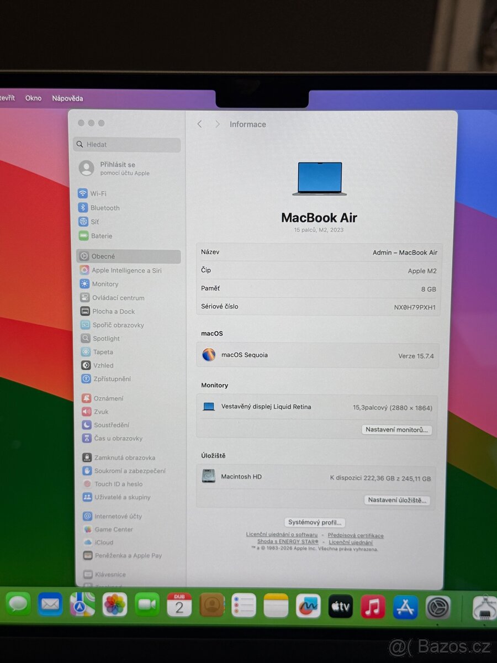Open Wi-Fi settings in the sidebar
Image resolution: width=497 pixels, height=663 pixels.
point(98,193)
